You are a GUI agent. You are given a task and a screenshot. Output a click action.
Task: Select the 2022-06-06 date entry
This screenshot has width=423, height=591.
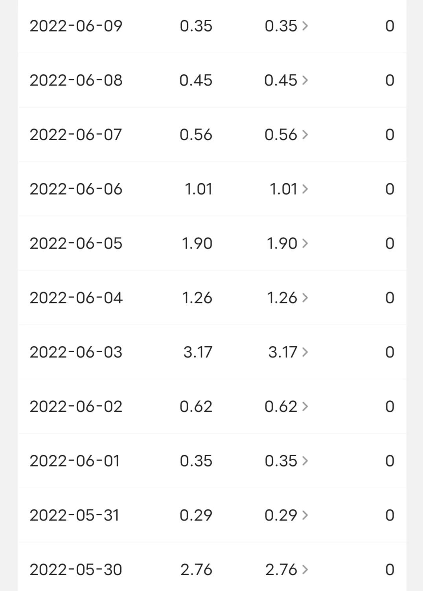click(76, 189)
